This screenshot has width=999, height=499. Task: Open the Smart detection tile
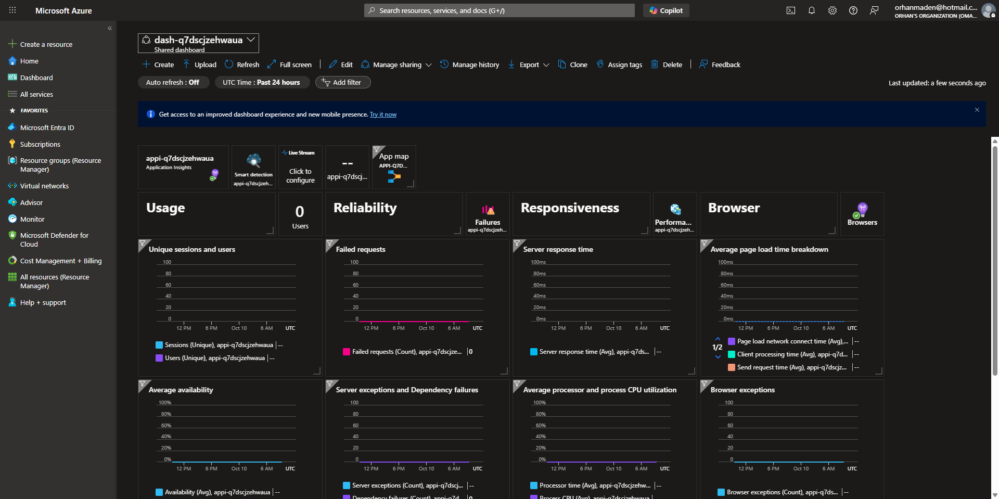pos(253,167)
